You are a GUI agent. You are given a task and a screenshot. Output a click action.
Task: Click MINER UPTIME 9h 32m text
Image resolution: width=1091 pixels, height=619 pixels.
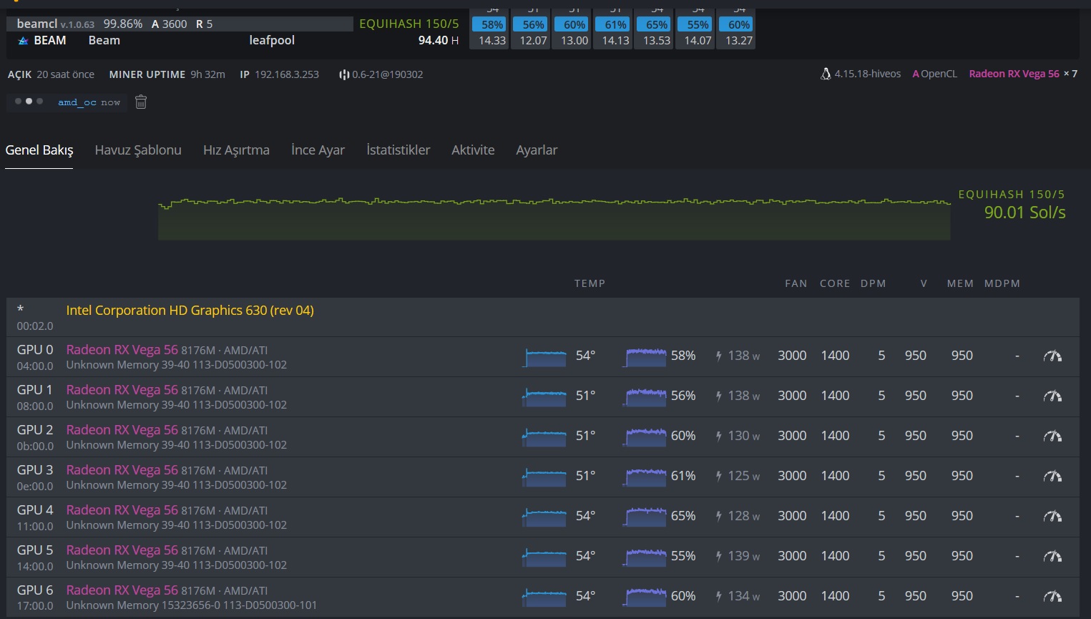coord(167,74)
